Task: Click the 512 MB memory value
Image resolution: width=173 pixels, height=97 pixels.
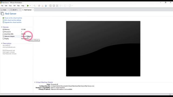Action: [23, 29]
